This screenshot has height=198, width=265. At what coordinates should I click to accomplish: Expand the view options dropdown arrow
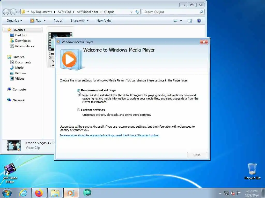[x=181, y=21]
